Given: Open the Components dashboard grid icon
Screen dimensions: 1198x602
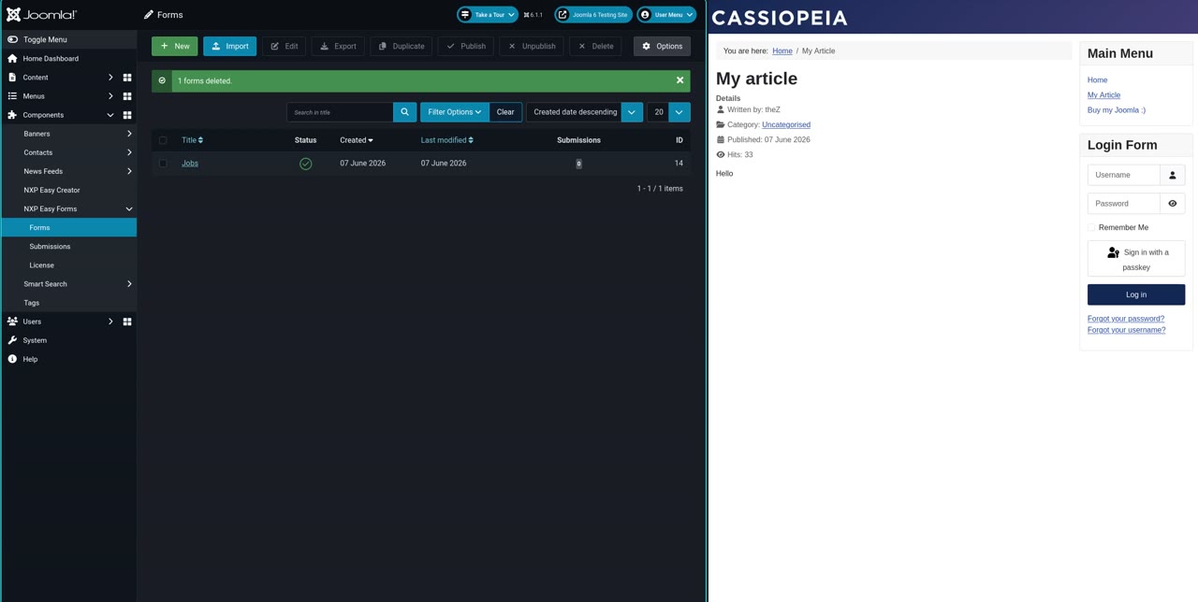Looking at the screenshot, I should pyautogui.click(x=127, y=115).
